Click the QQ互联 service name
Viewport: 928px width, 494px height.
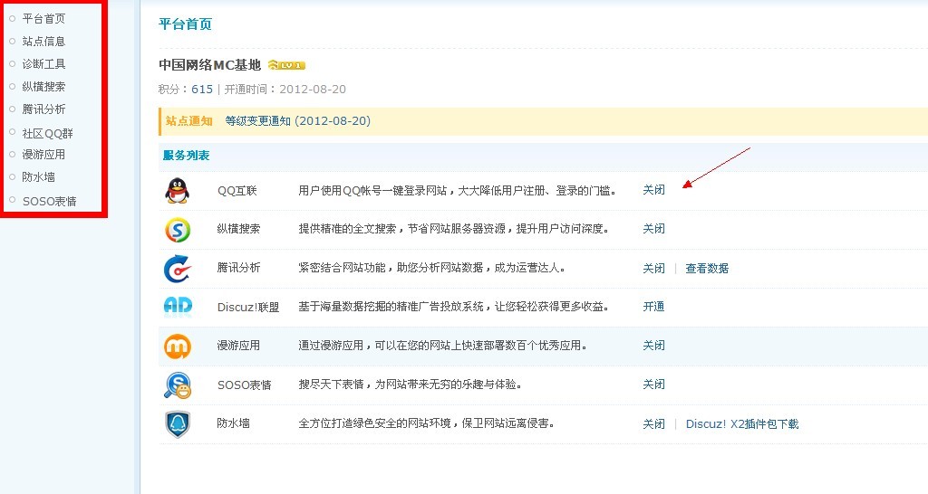tap(237, 191)
